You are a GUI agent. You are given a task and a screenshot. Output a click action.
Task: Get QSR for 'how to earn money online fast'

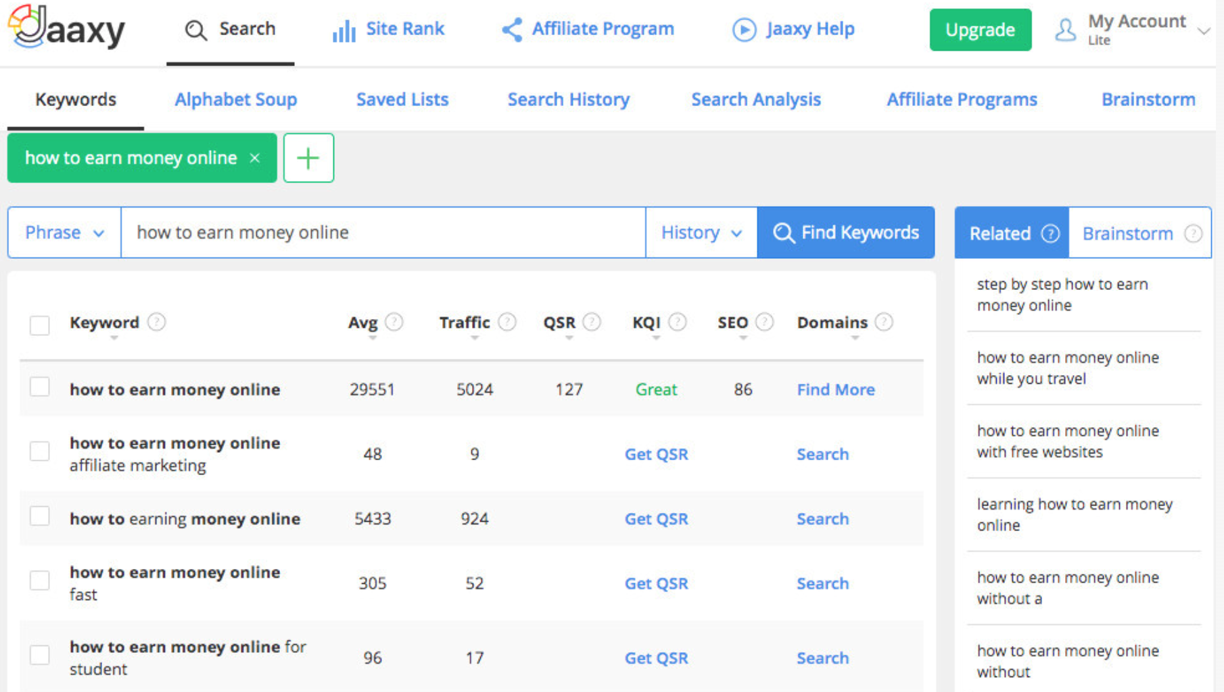click(656, 584)
